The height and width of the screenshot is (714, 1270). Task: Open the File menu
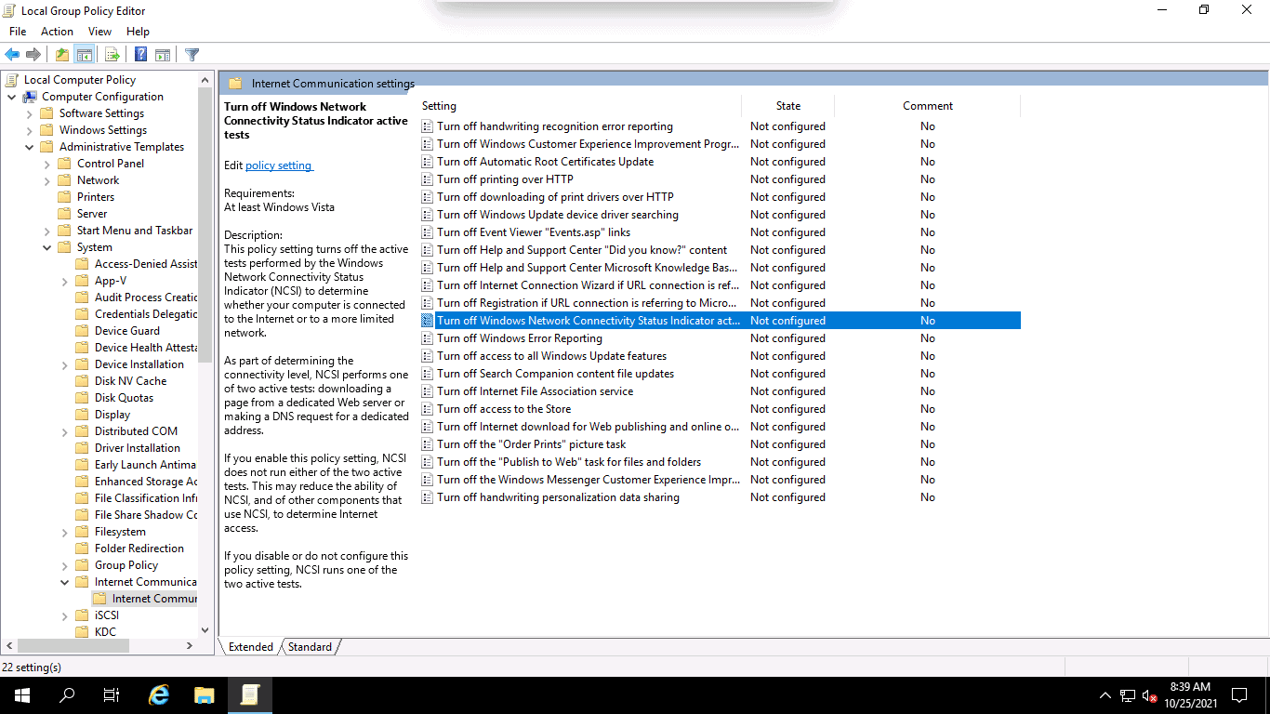tap(18, 32)
